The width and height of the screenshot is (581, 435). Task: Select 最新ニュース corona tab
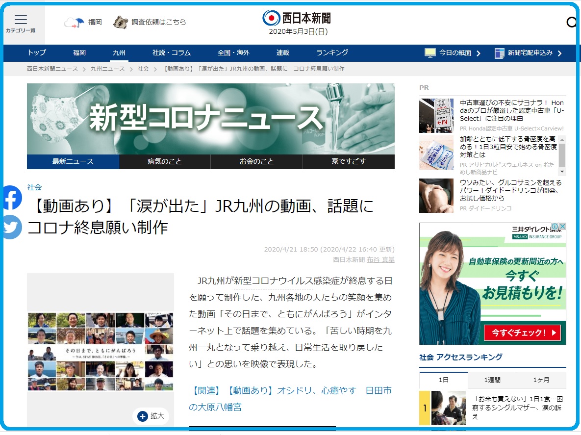pyautogui.click(x=73, y=161)
